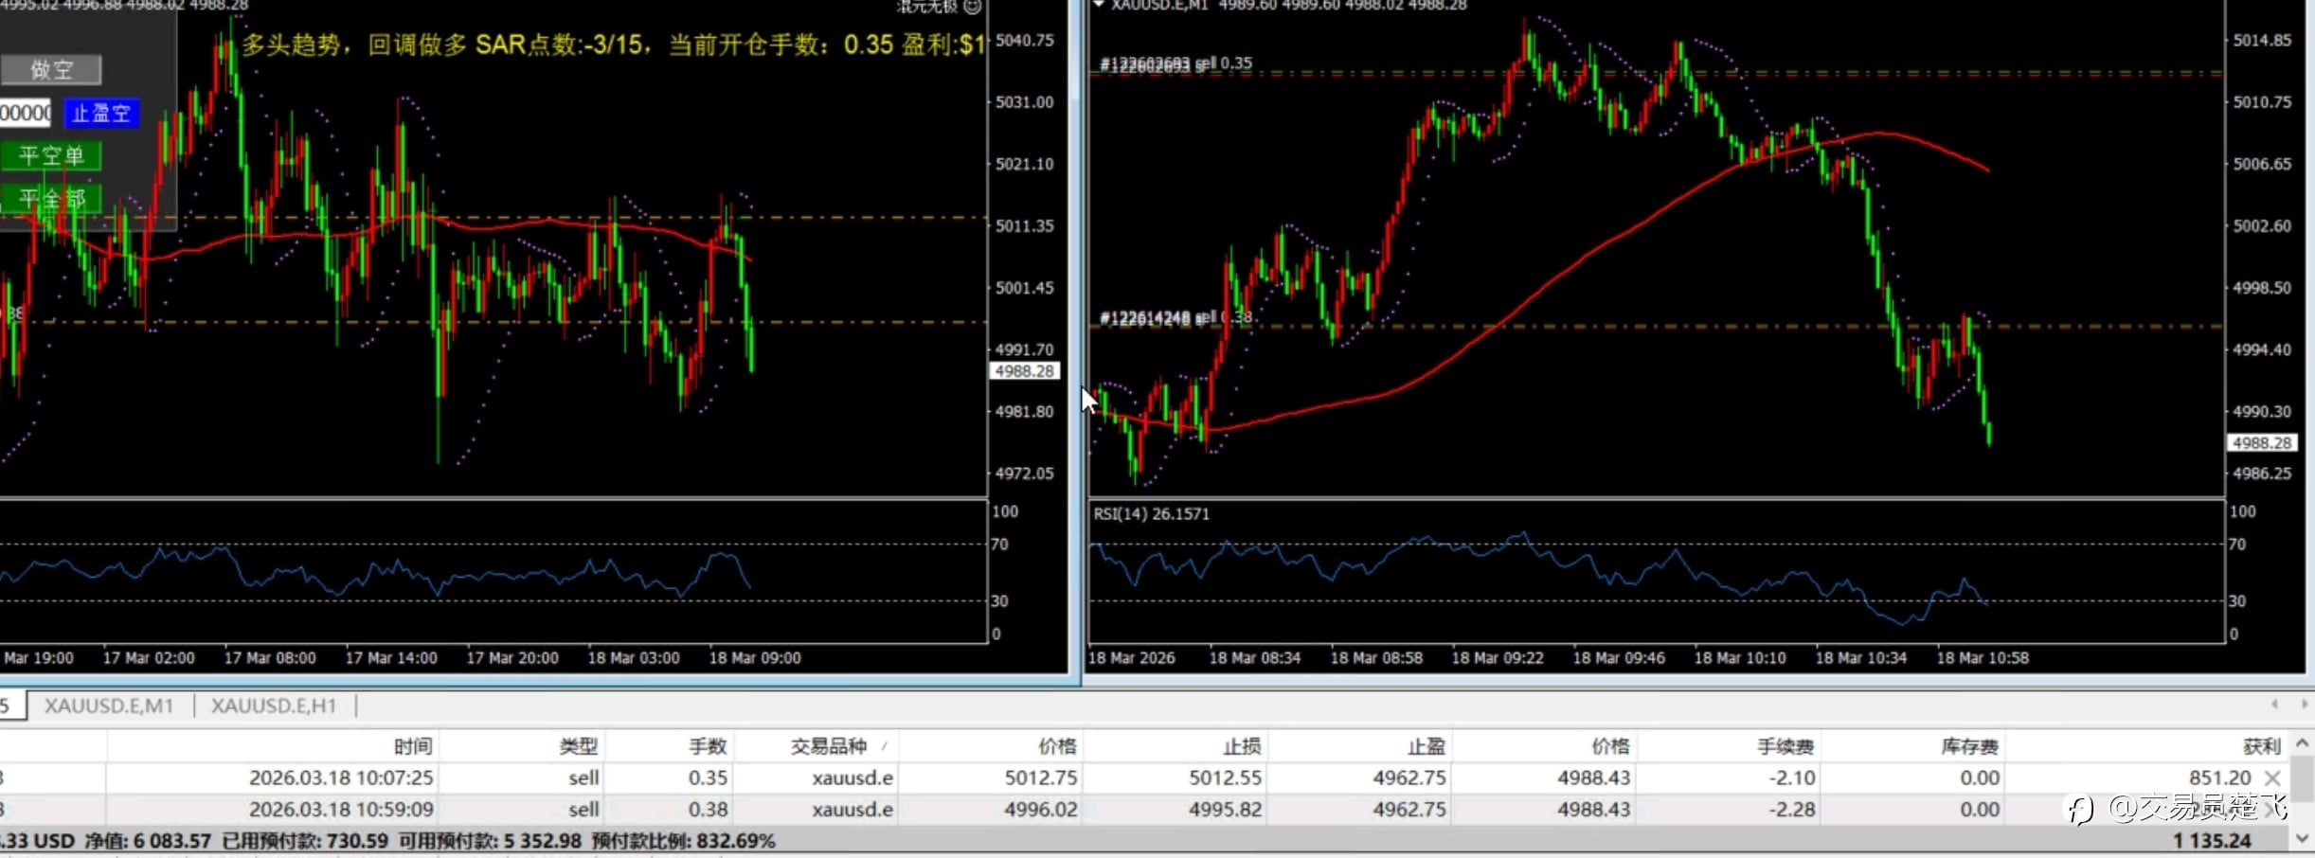Viewport: 2315px width, 858px height.
Task: Click the 4988.28 price tag on left chart
Action: [1024, 371]
